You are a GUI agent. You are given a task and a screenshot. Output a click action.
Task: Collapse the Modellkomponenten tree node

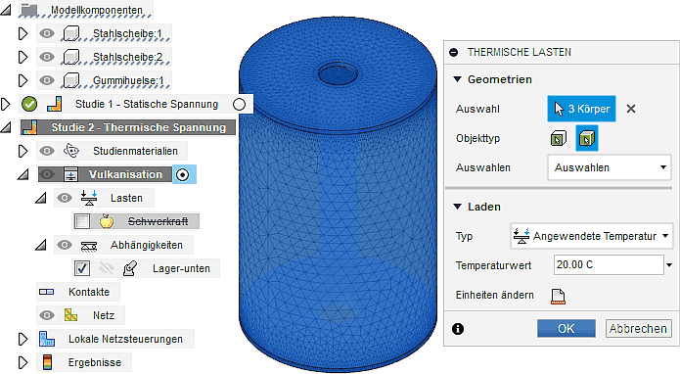[6, 10]
